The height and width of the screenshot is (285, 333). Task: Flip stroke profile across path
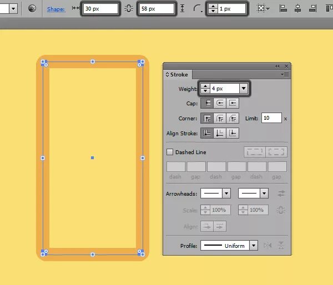pos(281,245)
